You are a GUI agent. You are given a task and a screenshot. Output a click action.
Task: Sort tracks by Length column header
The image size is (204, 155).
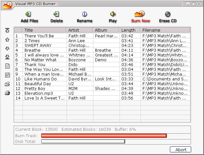point(130,30)
